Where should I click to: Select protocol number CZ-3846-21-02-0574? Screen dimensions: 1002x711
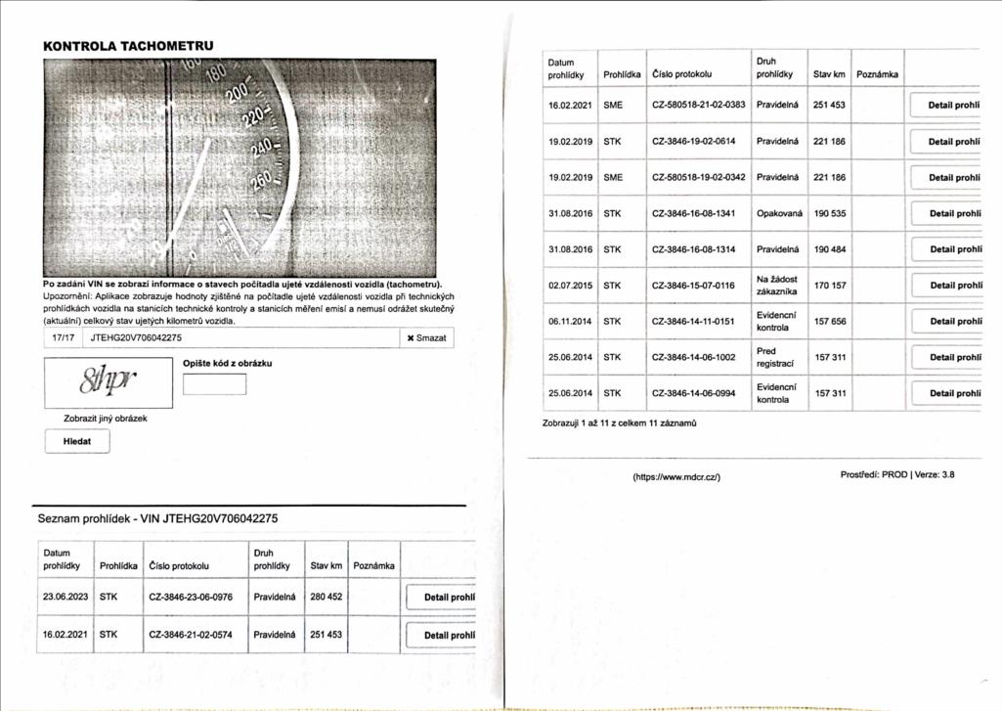tap(191, 635)
